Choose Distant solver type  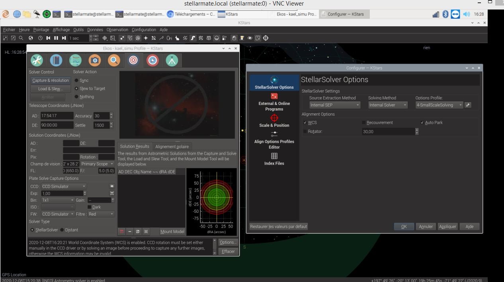(x=69, y=230)
